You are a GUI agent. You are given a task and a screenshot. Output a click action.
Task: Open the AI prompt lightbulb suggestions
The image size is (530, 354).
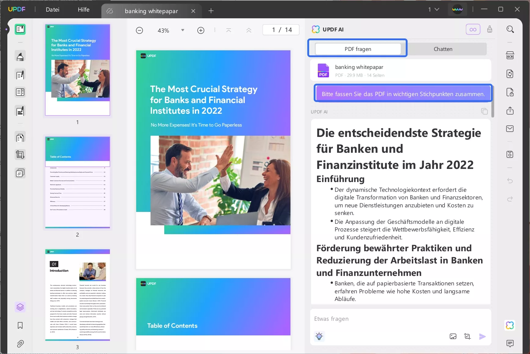pyautogui.click(x=319, y=336)
